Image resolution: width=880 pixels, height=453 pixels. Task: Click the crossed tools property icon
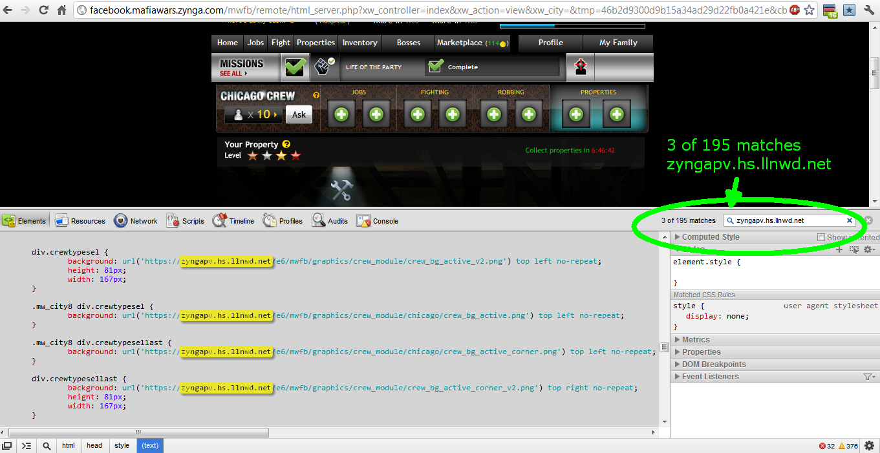341,190
